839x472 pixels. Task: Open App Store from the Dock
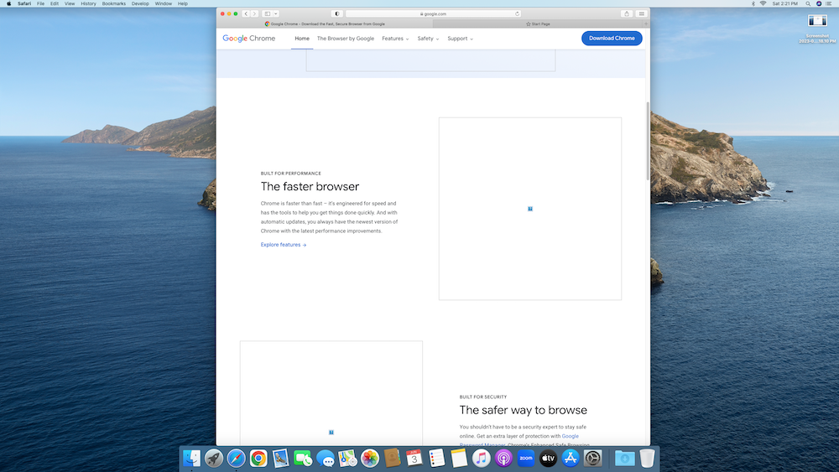571,458
